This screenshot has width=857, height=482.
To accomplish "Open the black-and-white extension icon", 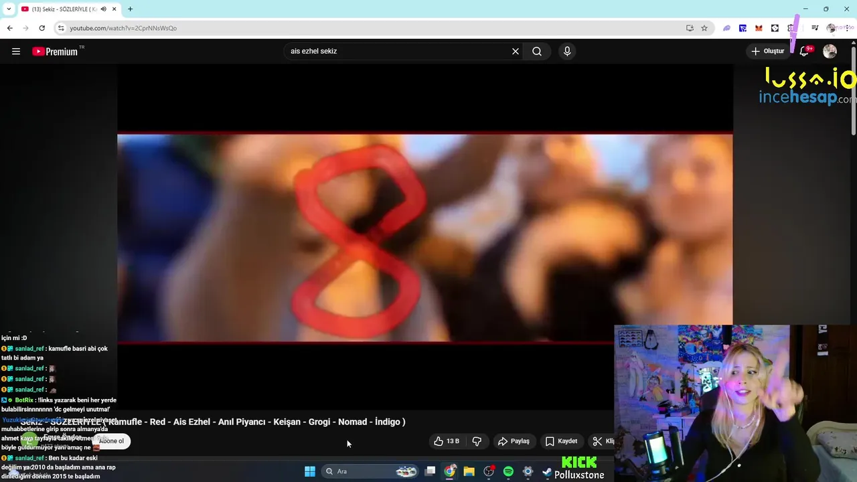I will (775, 28).
